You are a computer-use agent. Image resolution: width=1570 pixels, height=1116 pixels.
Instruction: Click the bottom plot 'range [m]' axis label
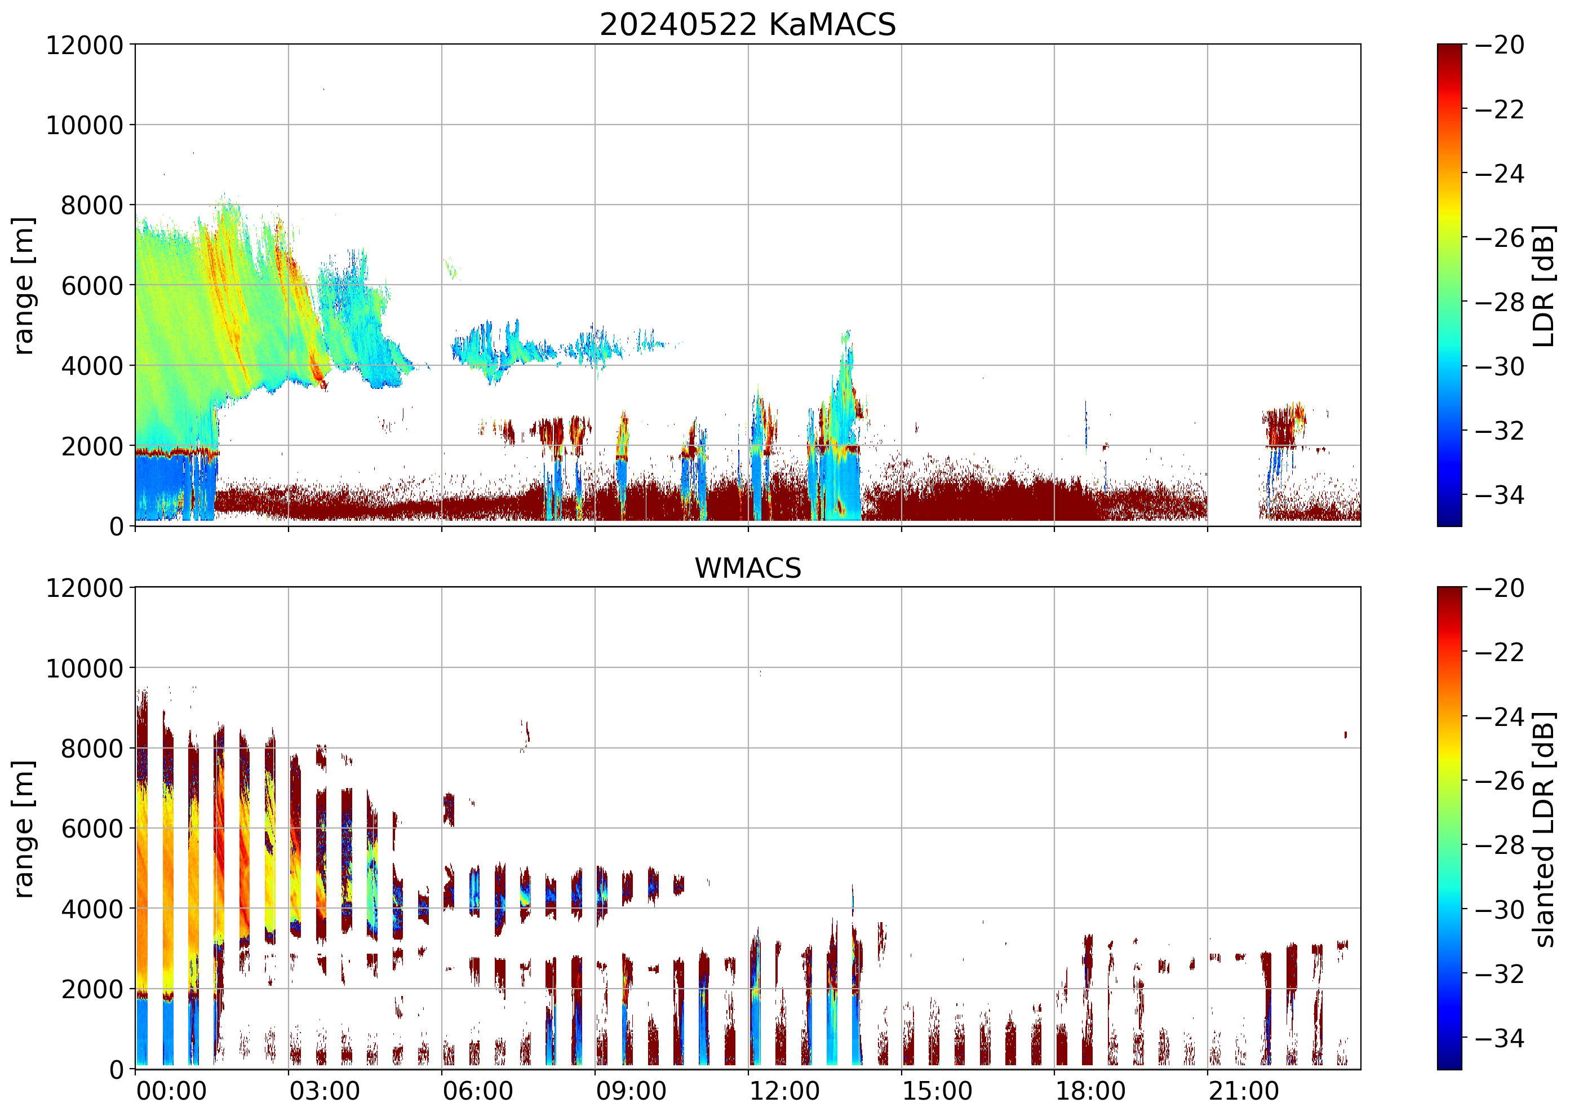(23, 828)
